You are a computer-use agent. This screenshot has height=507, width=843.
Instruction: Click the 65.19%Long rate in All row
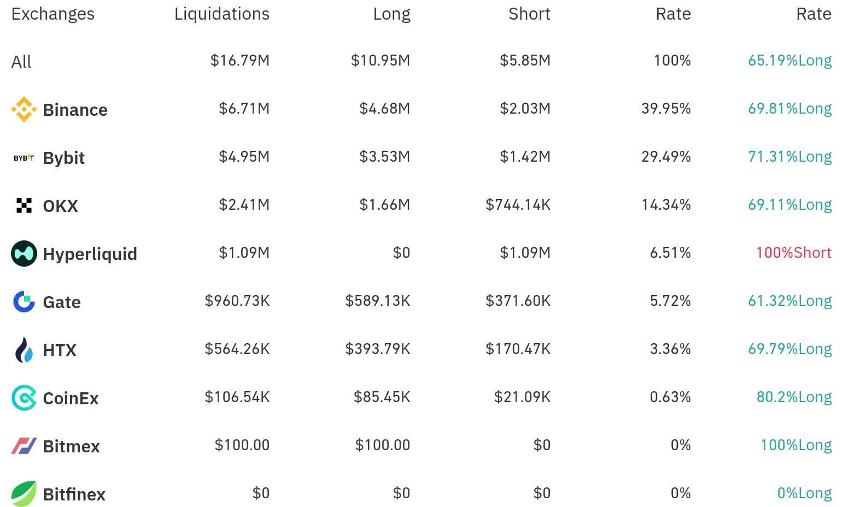[790, 61]
